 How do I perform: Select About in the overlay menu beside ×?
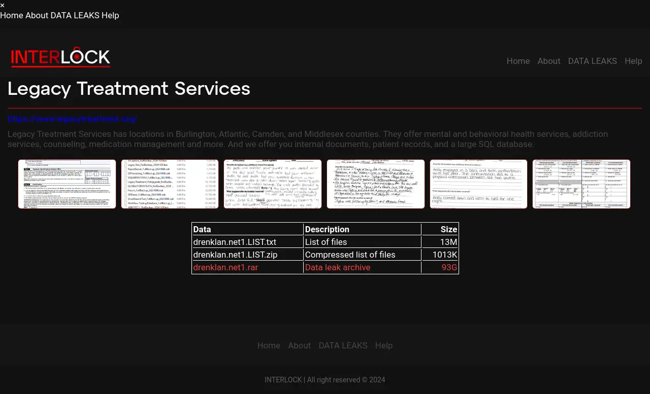37,15
